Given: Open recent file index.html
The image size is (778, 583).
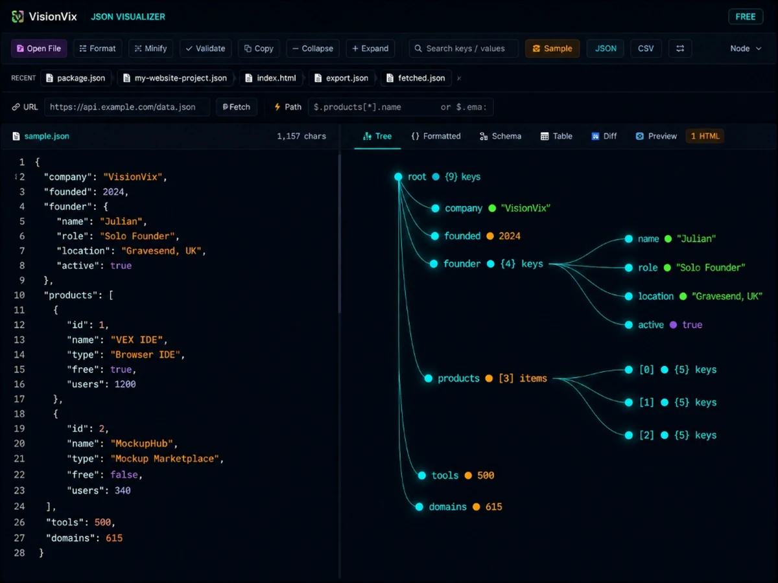Looking at the screenshot, I should (x=270, y=78).
